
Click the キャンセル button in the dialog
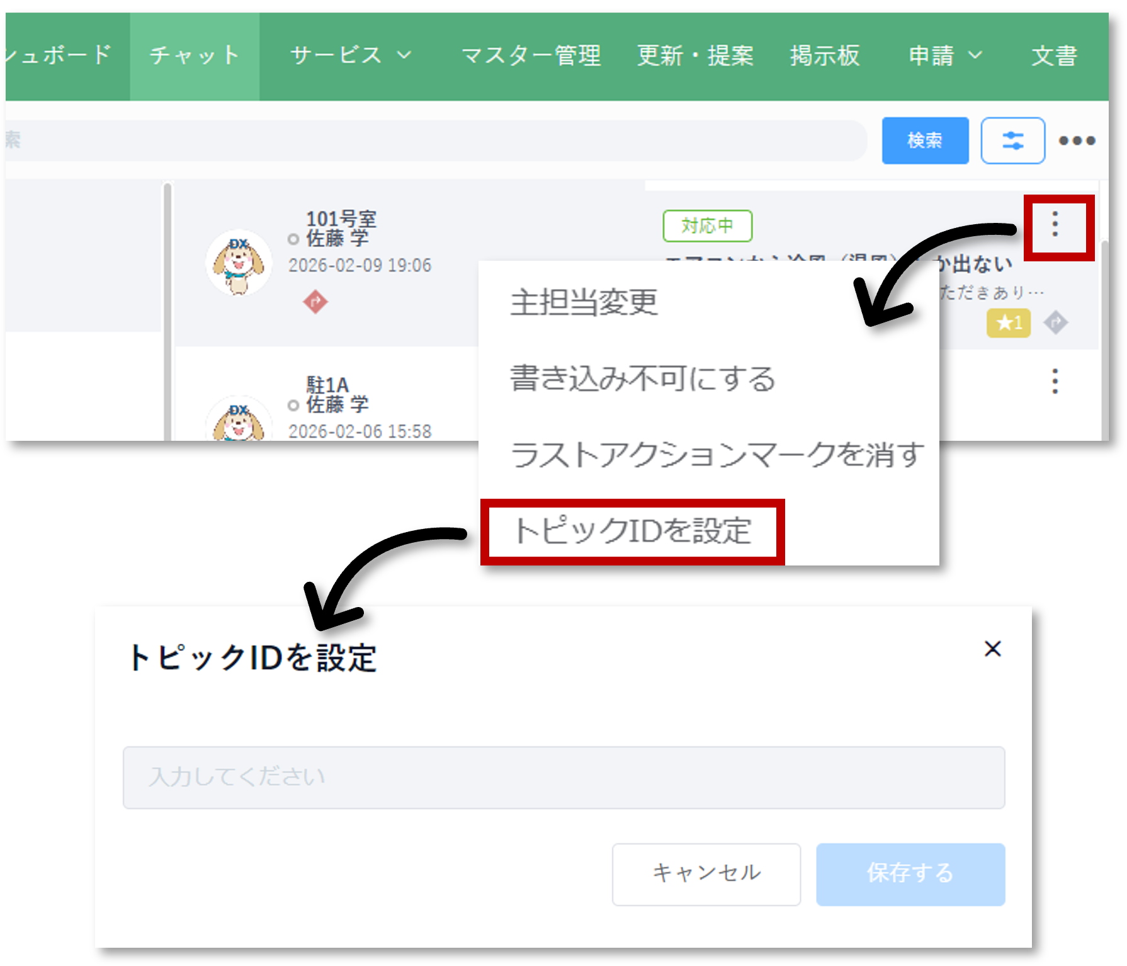click(706, 874)
